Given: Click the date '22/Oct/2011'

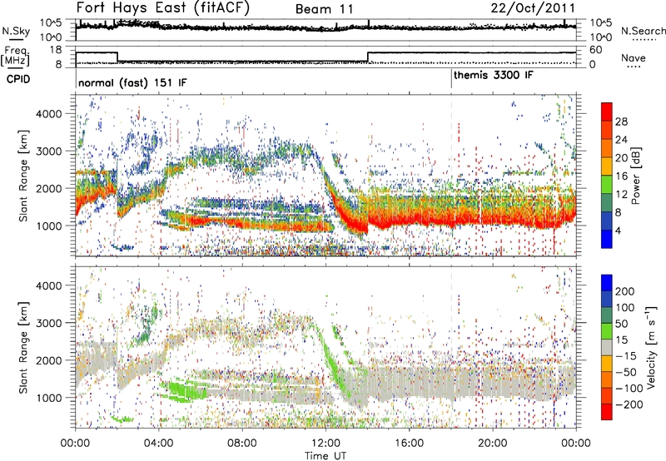Looking at the screenshot, I should [533, 8].
